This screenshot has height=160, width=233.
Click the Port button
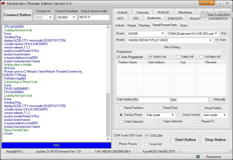(x=223, y=33)
